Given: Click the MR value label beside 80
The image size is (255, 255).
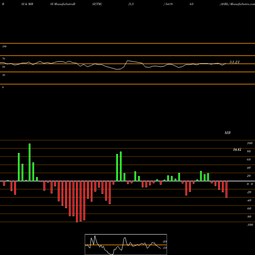Looking at the screenshot, I should 237,150.
